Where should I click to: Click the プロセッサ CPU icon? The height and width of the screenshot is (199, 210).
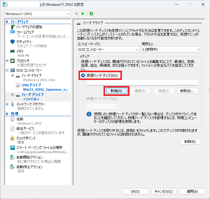[13, 61]
